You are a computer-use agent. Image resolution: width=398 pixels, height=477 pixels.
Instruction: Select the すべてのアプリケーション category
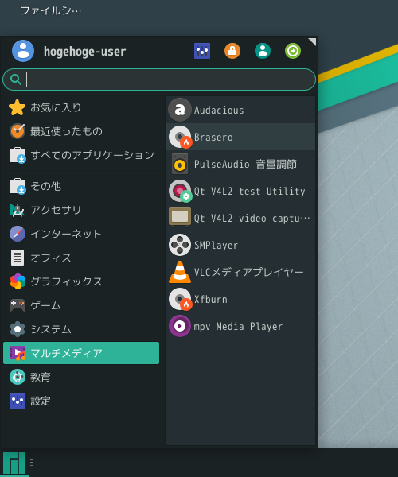tap(81, 155)
